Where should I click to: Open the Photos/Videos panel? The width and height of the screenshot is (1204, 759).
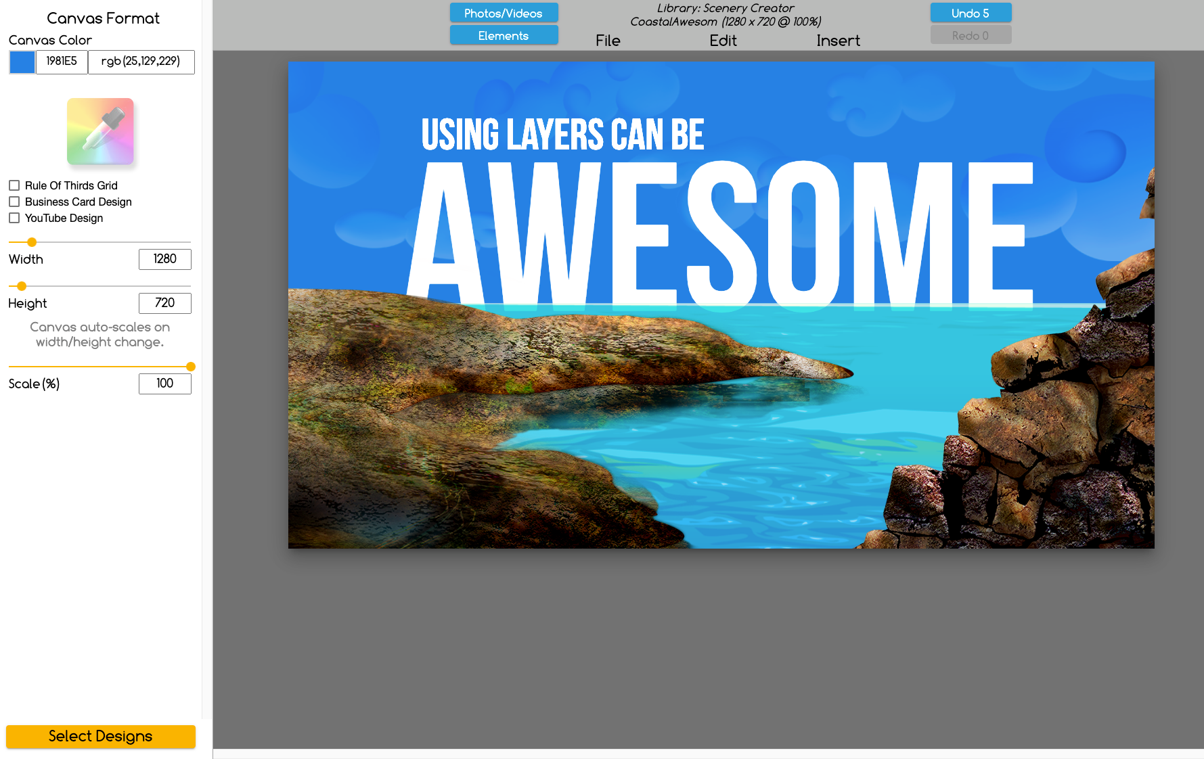[504, 13]
